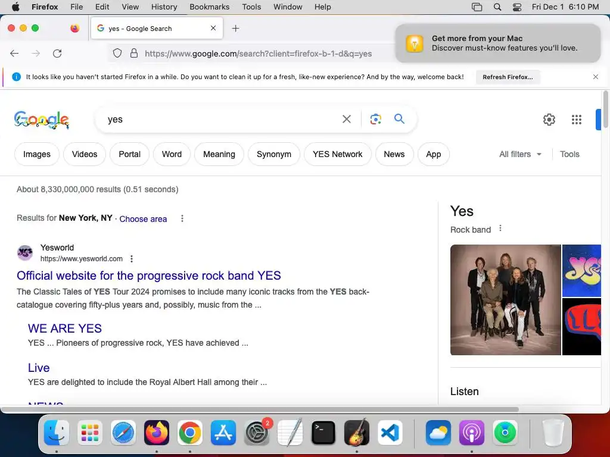Image resolution: width=610 pixels, height=457 pixels.
Task: Open the Tools menu in menu bar
Action: pyautogui.click(x=251, y=7)
